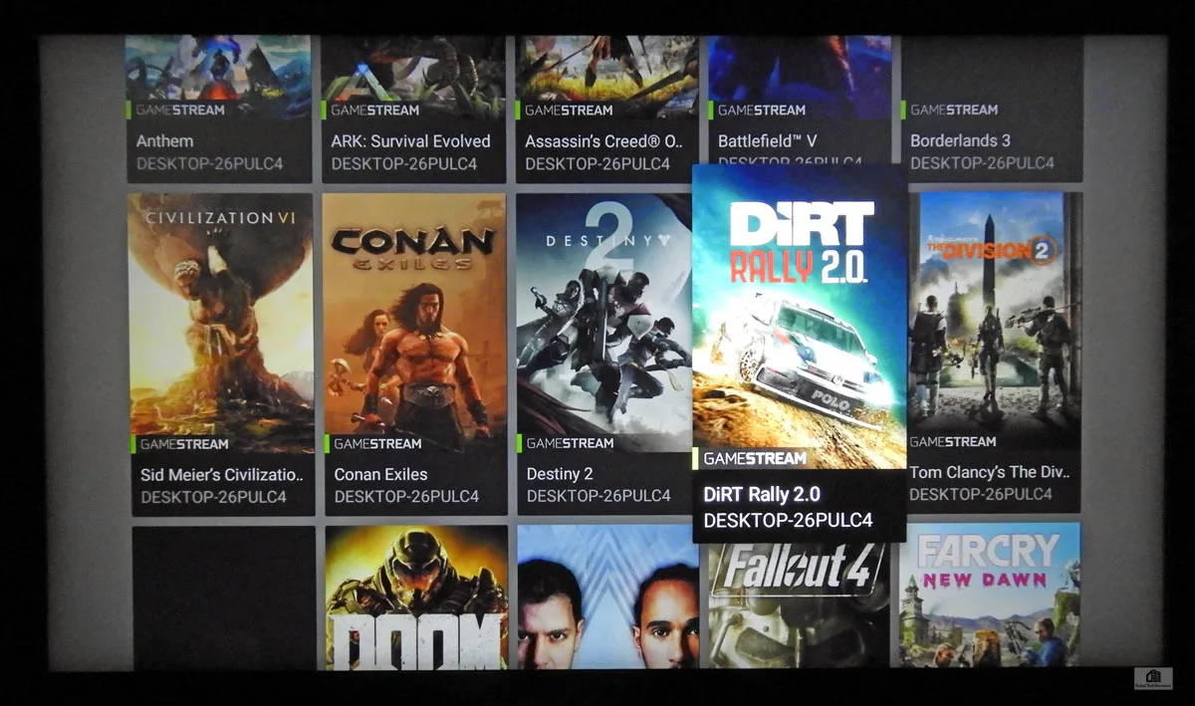The width and height of the screenshot is (1195, 706).
Task: Click GAMESTREAM label on the Civilization card
Action: 184,444
